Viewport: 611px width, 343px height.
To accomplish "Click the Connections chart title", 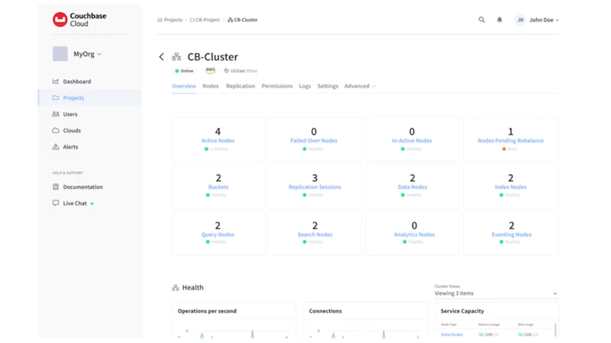I will [325, 311].
